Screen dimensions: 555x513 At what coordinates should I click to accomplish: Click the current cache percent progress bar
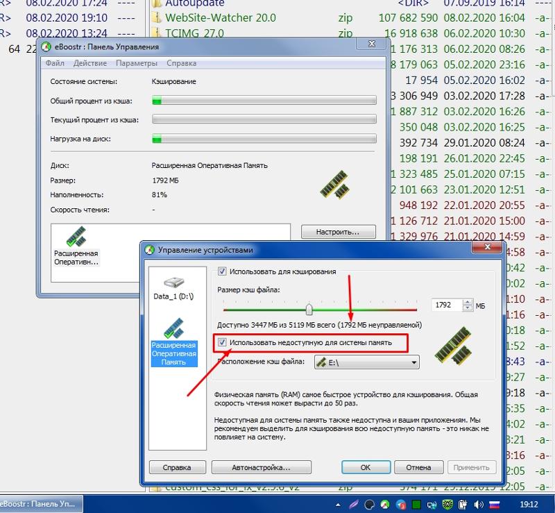[x=264, y=119]
